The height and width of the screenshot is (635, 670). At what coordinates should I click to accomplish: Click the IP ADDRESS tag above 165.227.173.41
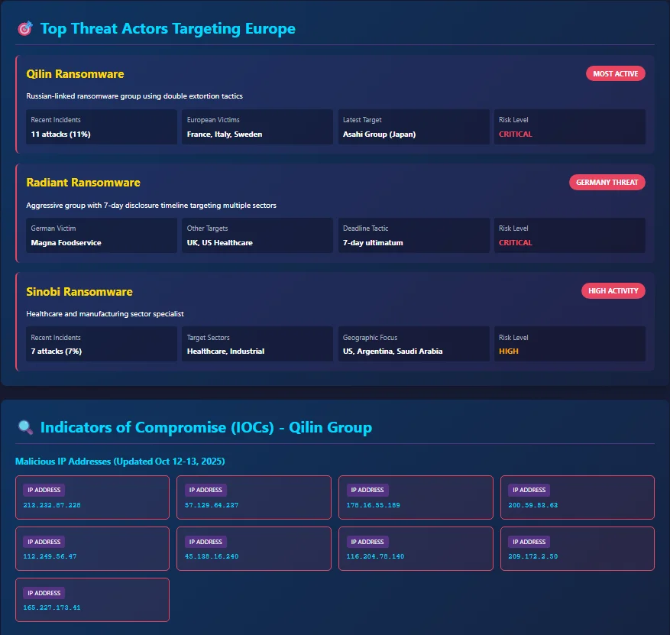(x=44, y=593)
